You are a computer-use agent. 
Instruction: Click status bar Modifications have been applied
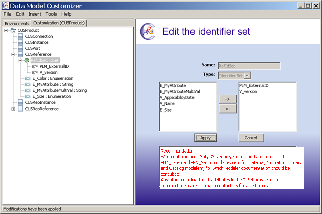tap(32, 209)
